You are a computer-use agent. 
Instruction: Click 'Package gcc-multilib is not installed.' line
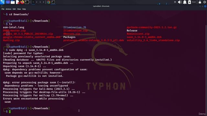tap(35, 76)
